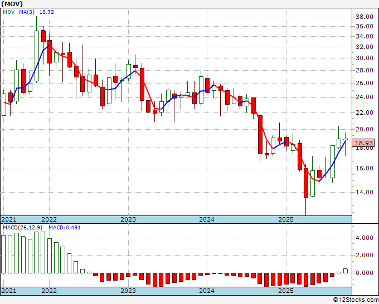Click the 0.000 MACD axis label
Screen dimensions: 379x304
tap(365, 273)
